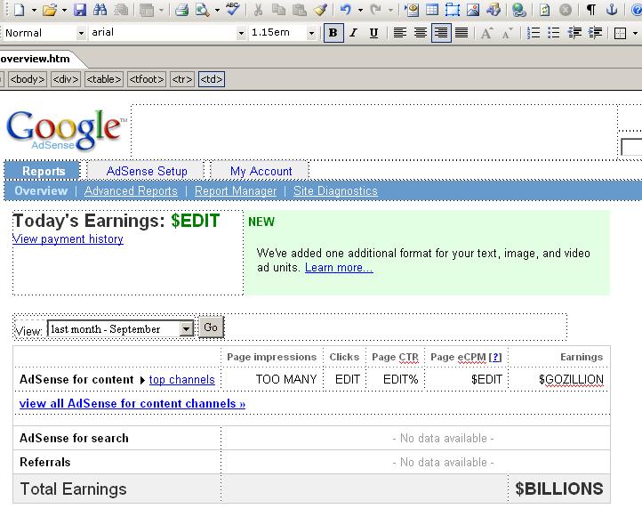Click the Copy icon in the toolbar
Screen dimensions: 642x509
[x=279, y=10]
